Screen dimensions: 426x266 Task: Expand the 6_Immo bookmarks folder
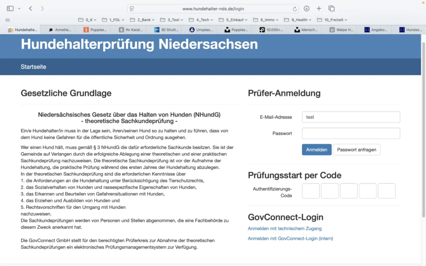tap(266, 20)
